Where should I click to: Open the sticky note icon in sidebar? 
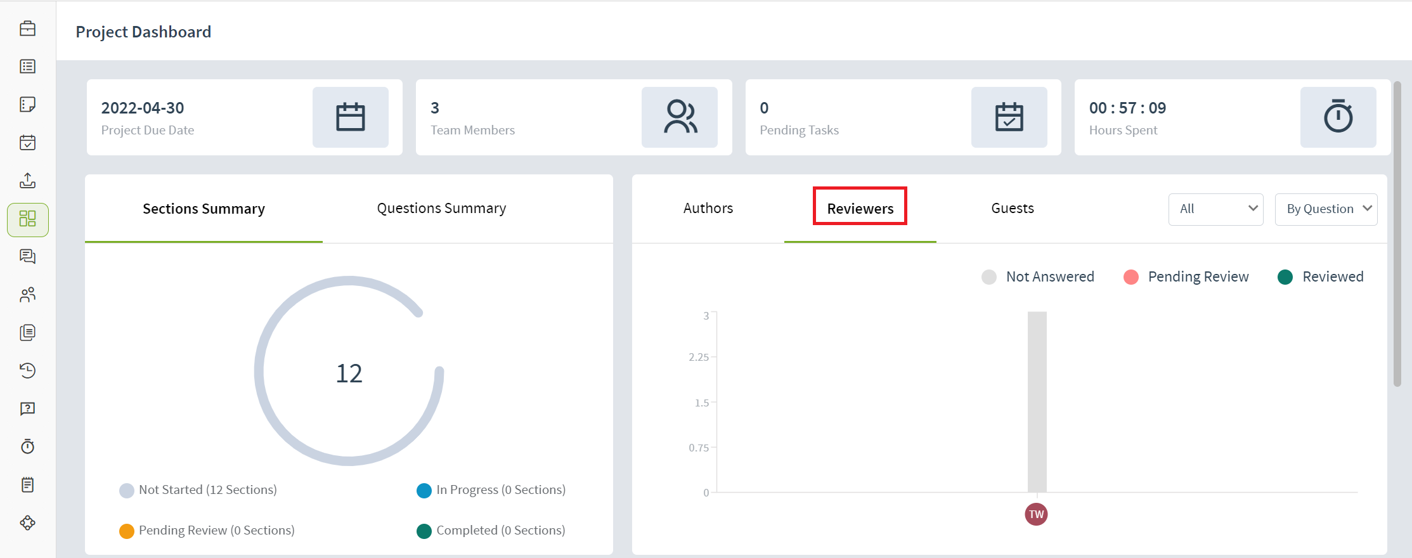coord(28,105)
